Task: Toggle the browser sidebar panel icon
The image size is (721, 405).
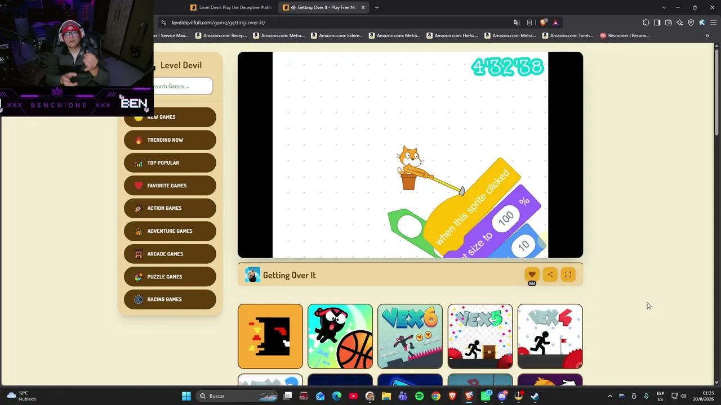Action: [657, 22]
